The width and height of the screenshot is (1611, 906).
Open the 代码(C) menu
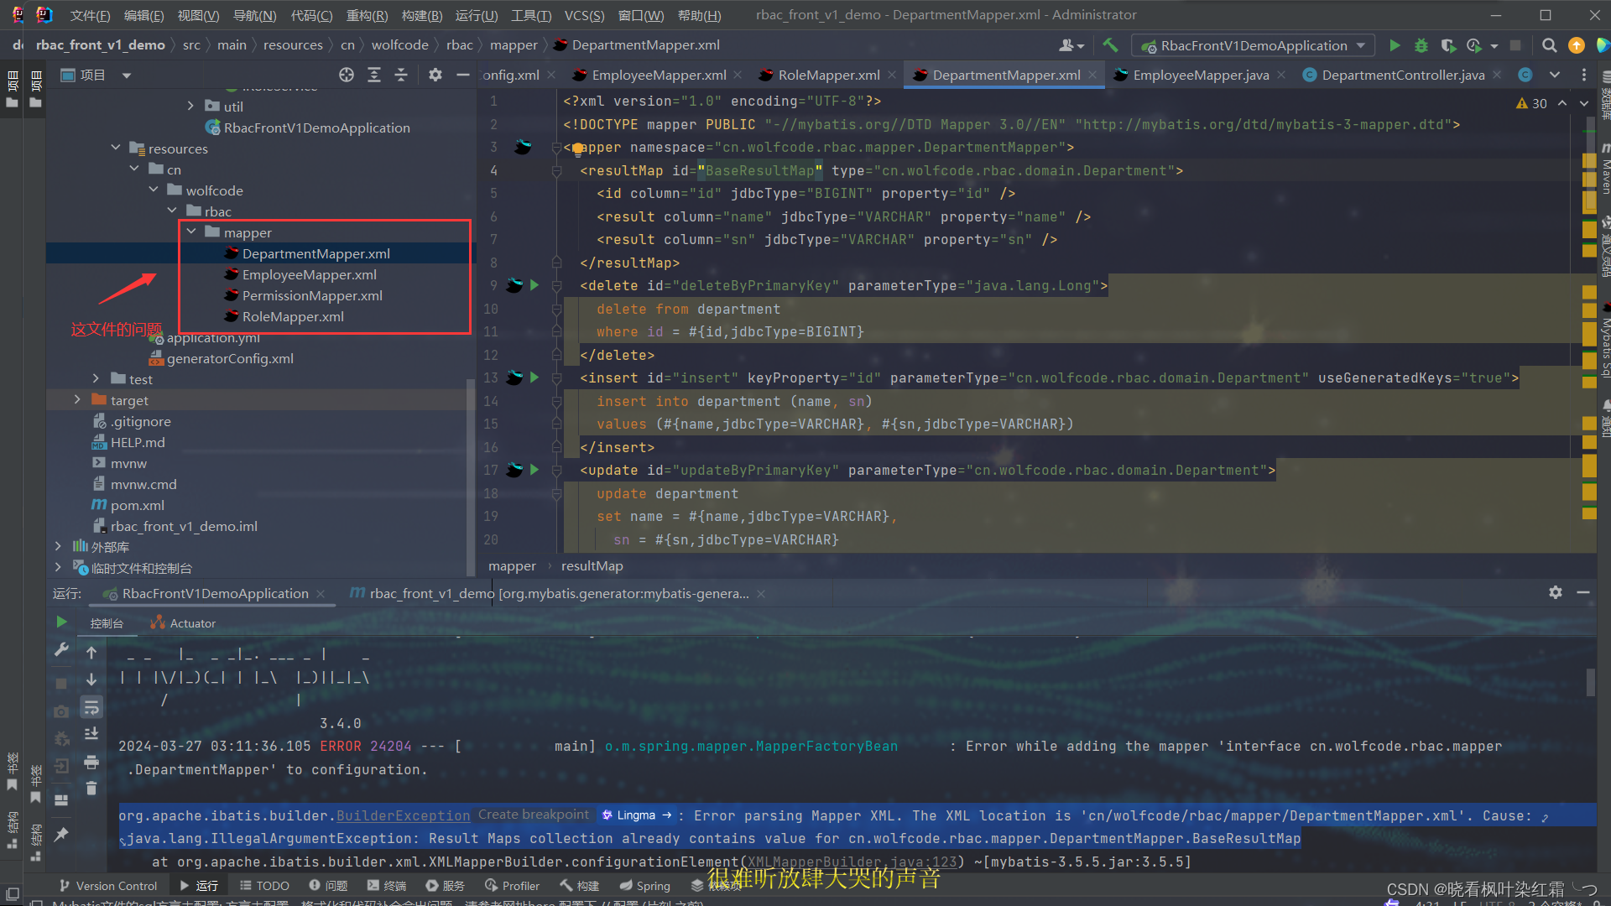coord(310,14)
